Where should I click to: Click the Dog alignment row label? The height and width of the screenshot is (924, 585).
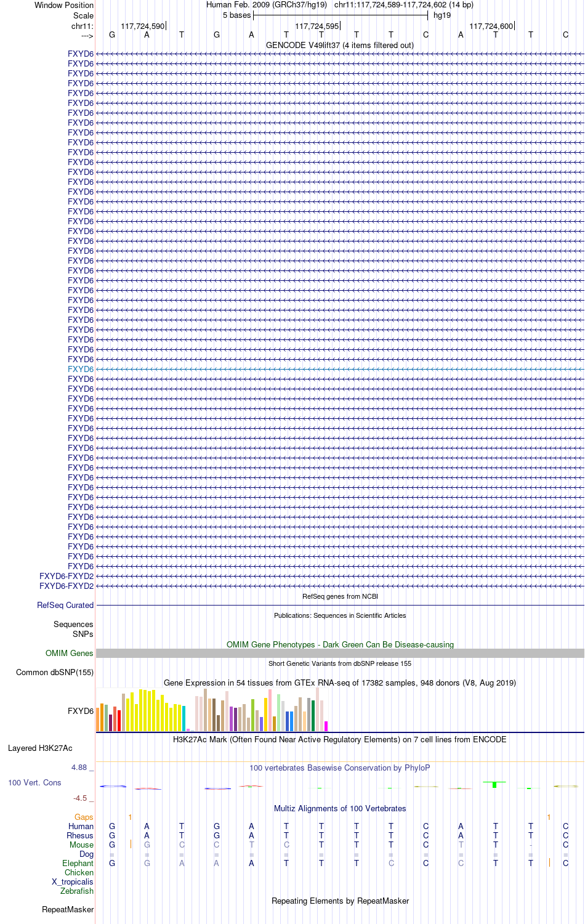coord(87,854)
